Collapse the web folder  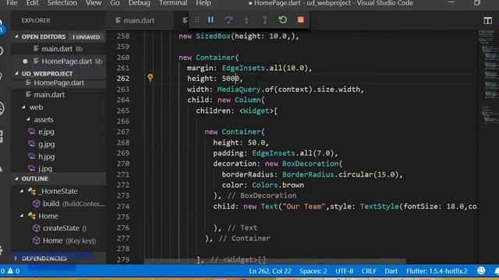[23, 107]
